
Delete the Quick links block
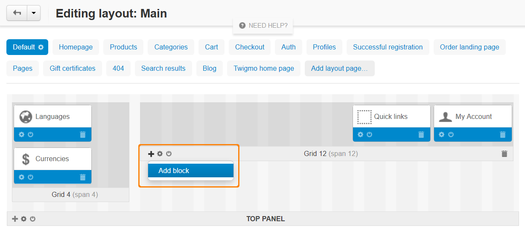(421, 135)
